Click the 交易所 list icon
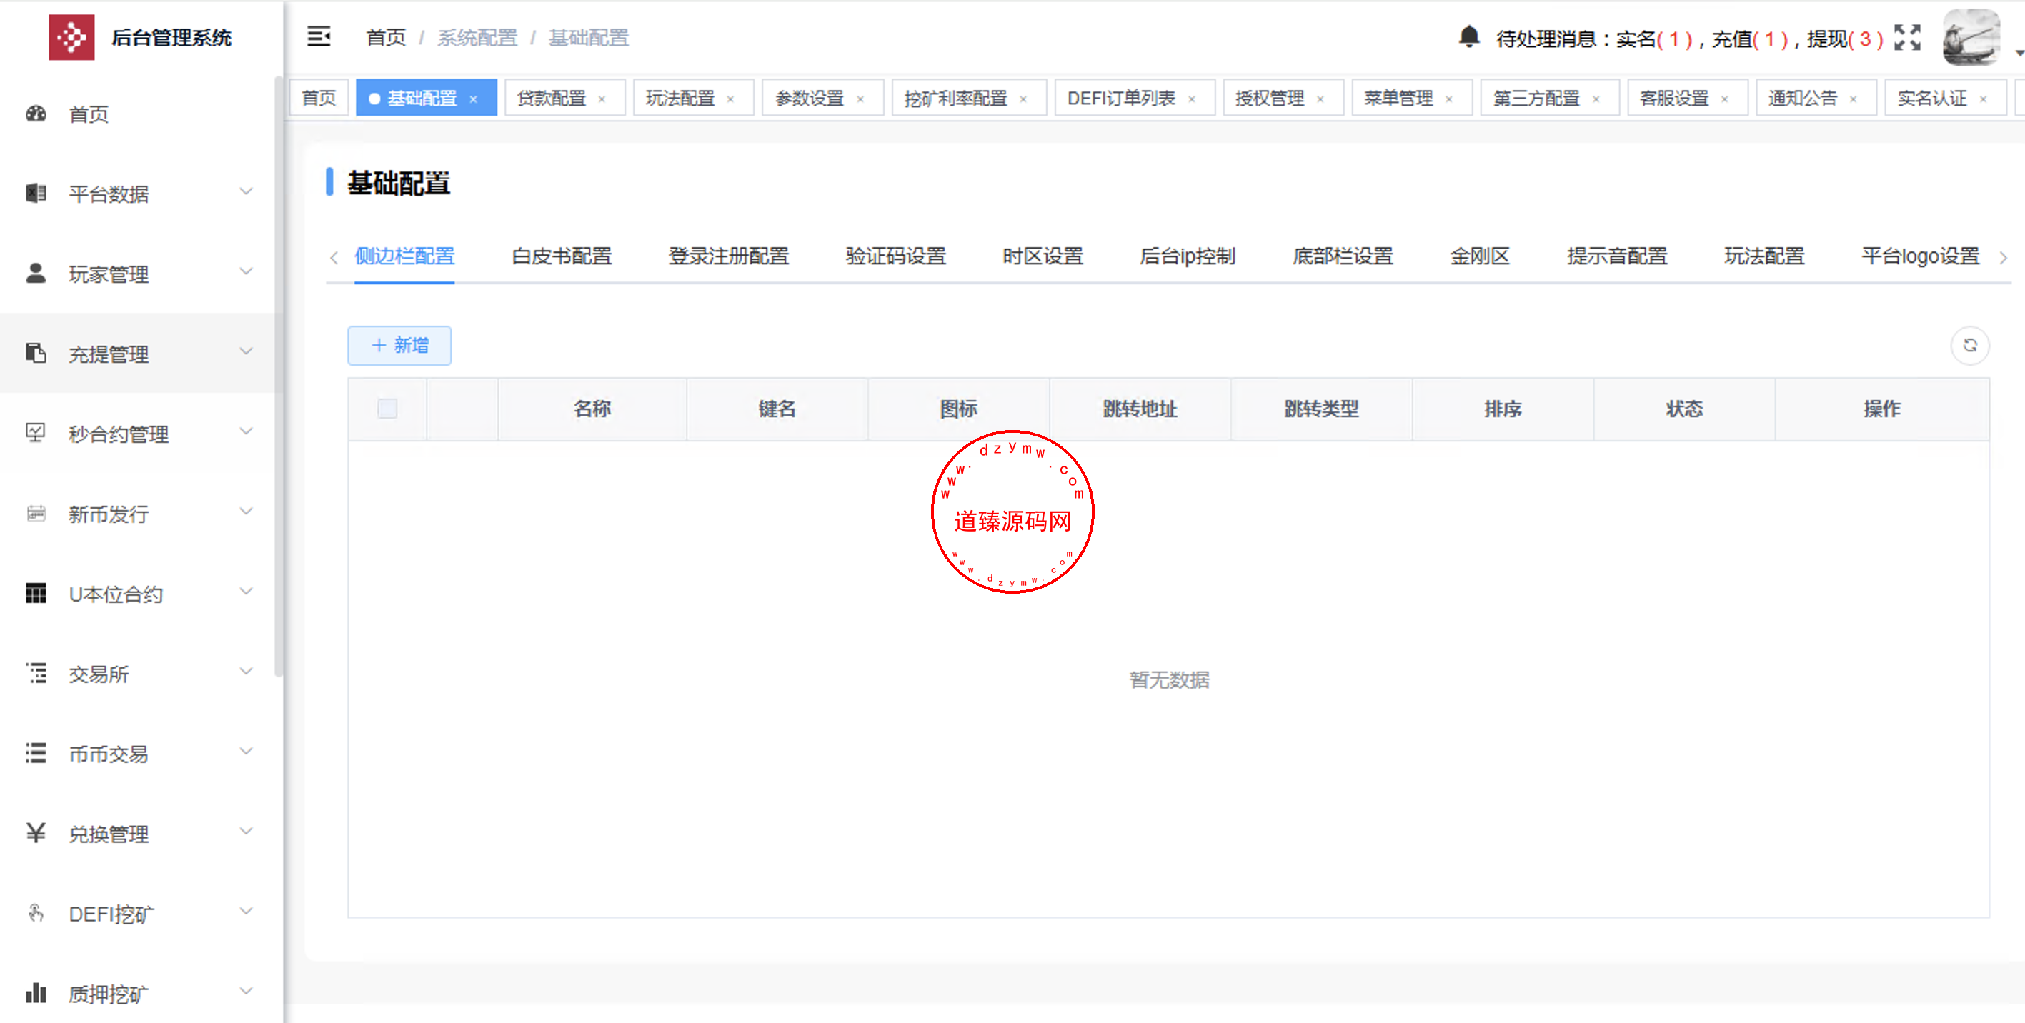Image resolution: width=2025 pixels, height=1023 pixels. (36, 674)
